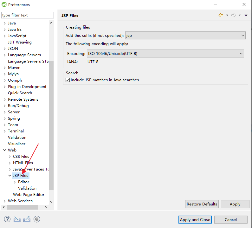The image size is (252, 228).
Task: Click the Apply and Close button
Action: click(x=195, y=220)
